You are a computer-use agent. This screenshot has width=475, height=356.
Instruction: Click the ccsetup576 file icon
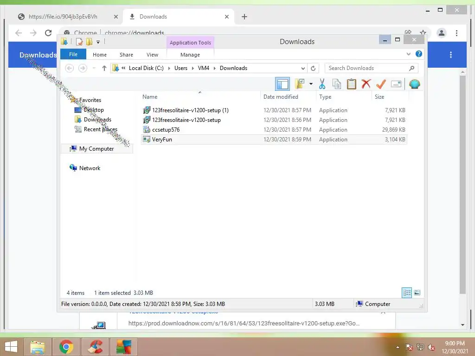pyautogui.click(x=147, y=130)
